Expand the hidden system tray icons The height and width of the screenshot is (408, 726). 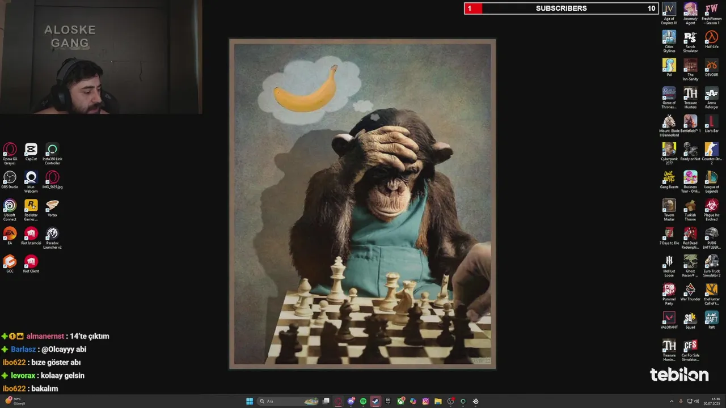[x=672, y=401]
